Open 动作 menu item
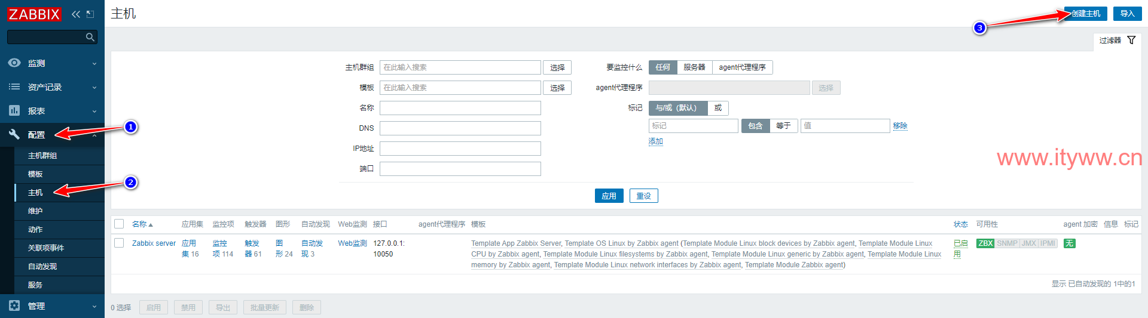 59,229
